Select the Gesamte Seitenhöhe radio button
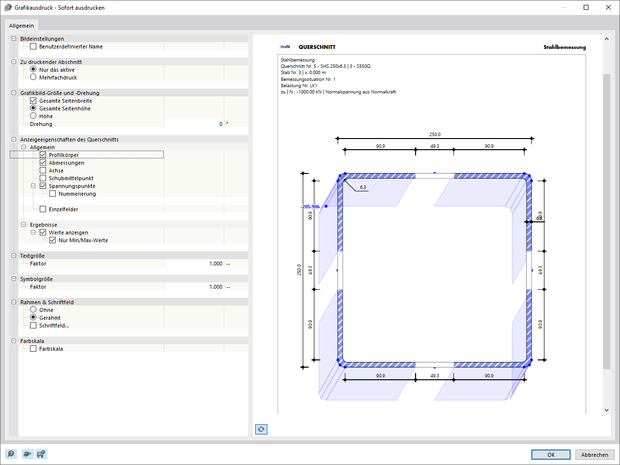The image size is (620, 465). (x=33, y=108)
